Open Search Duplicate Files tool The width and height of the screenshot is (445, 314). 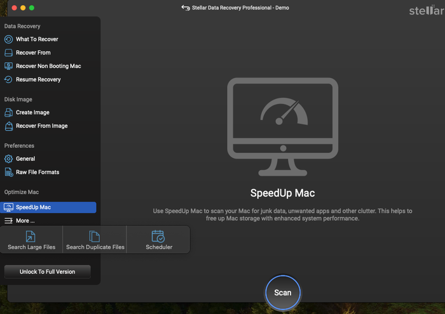95,240
